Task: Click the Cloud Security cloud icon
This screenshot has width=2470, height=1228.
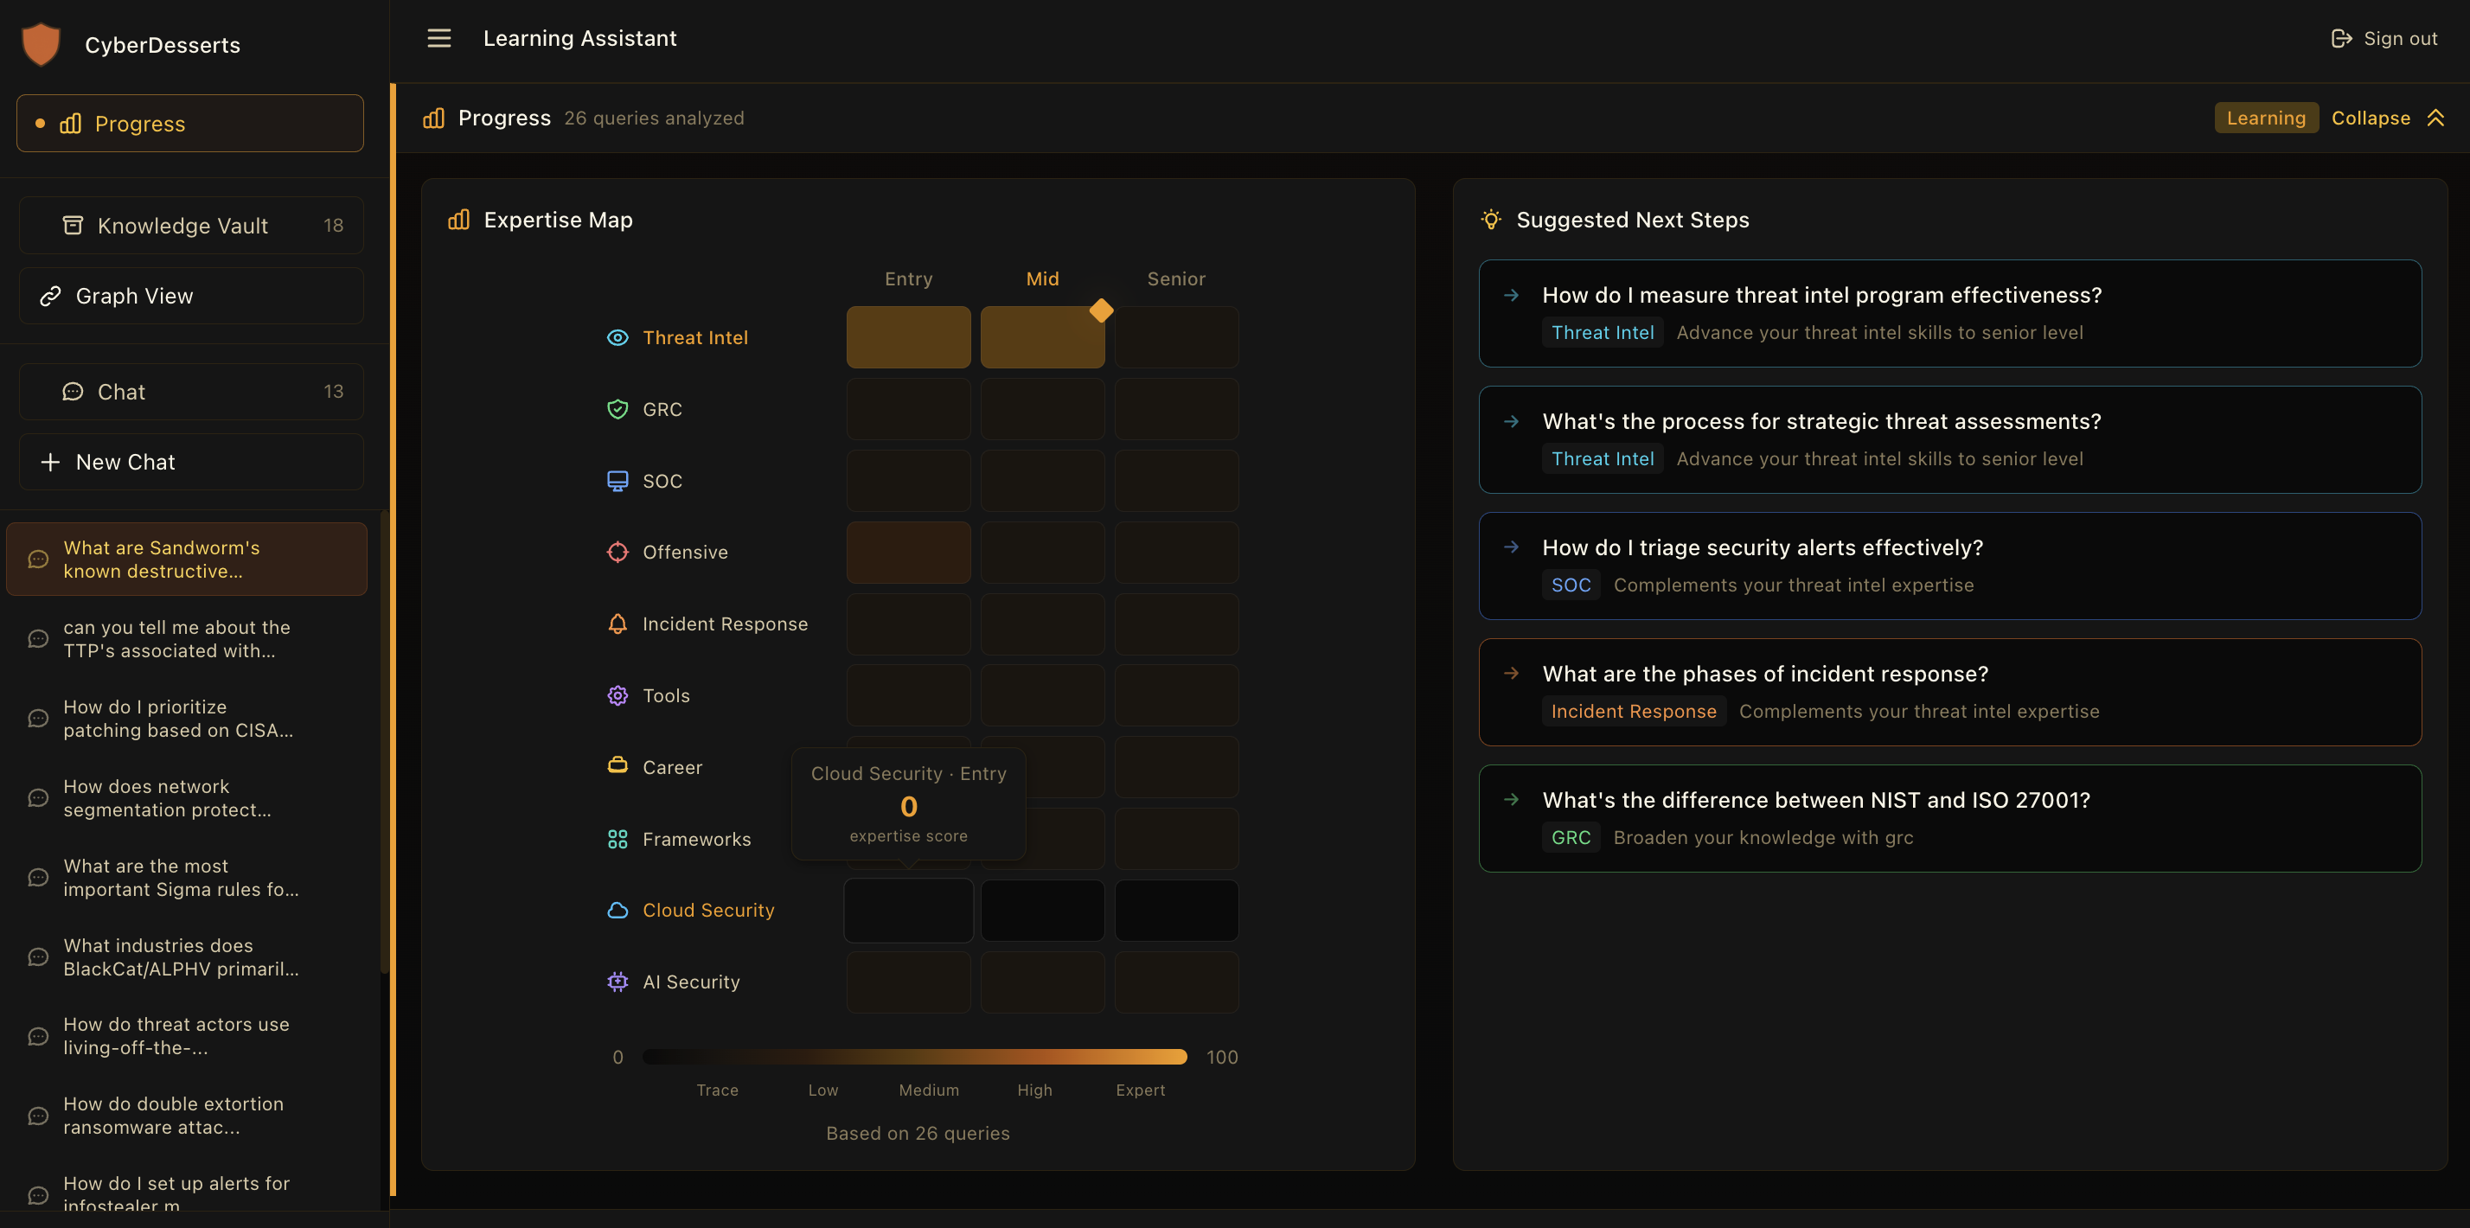Action: tap(617, 910)
